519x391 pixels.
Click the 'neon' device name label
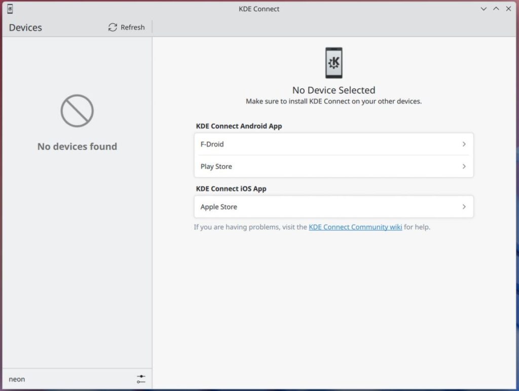pyautogui.click(x=17, y=379)
